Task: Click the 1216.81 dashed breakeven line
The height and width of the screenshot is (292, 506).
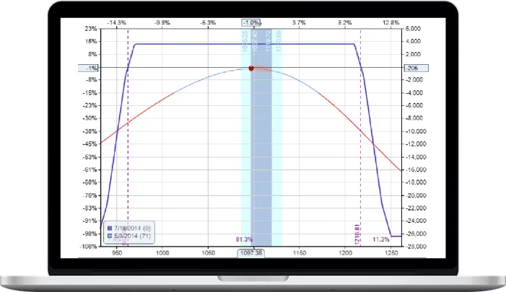Action: click(360, 144)
